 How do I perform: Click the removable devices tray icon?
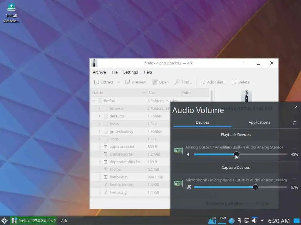click(x=239, y=221)
